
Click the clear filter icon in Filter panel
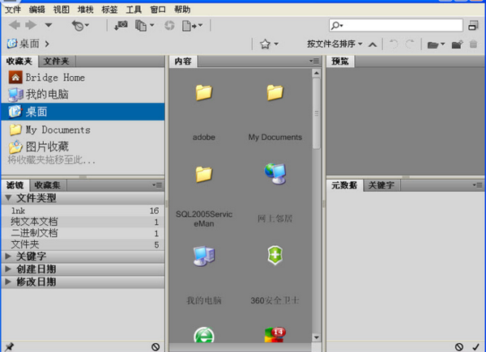point(156,346)
